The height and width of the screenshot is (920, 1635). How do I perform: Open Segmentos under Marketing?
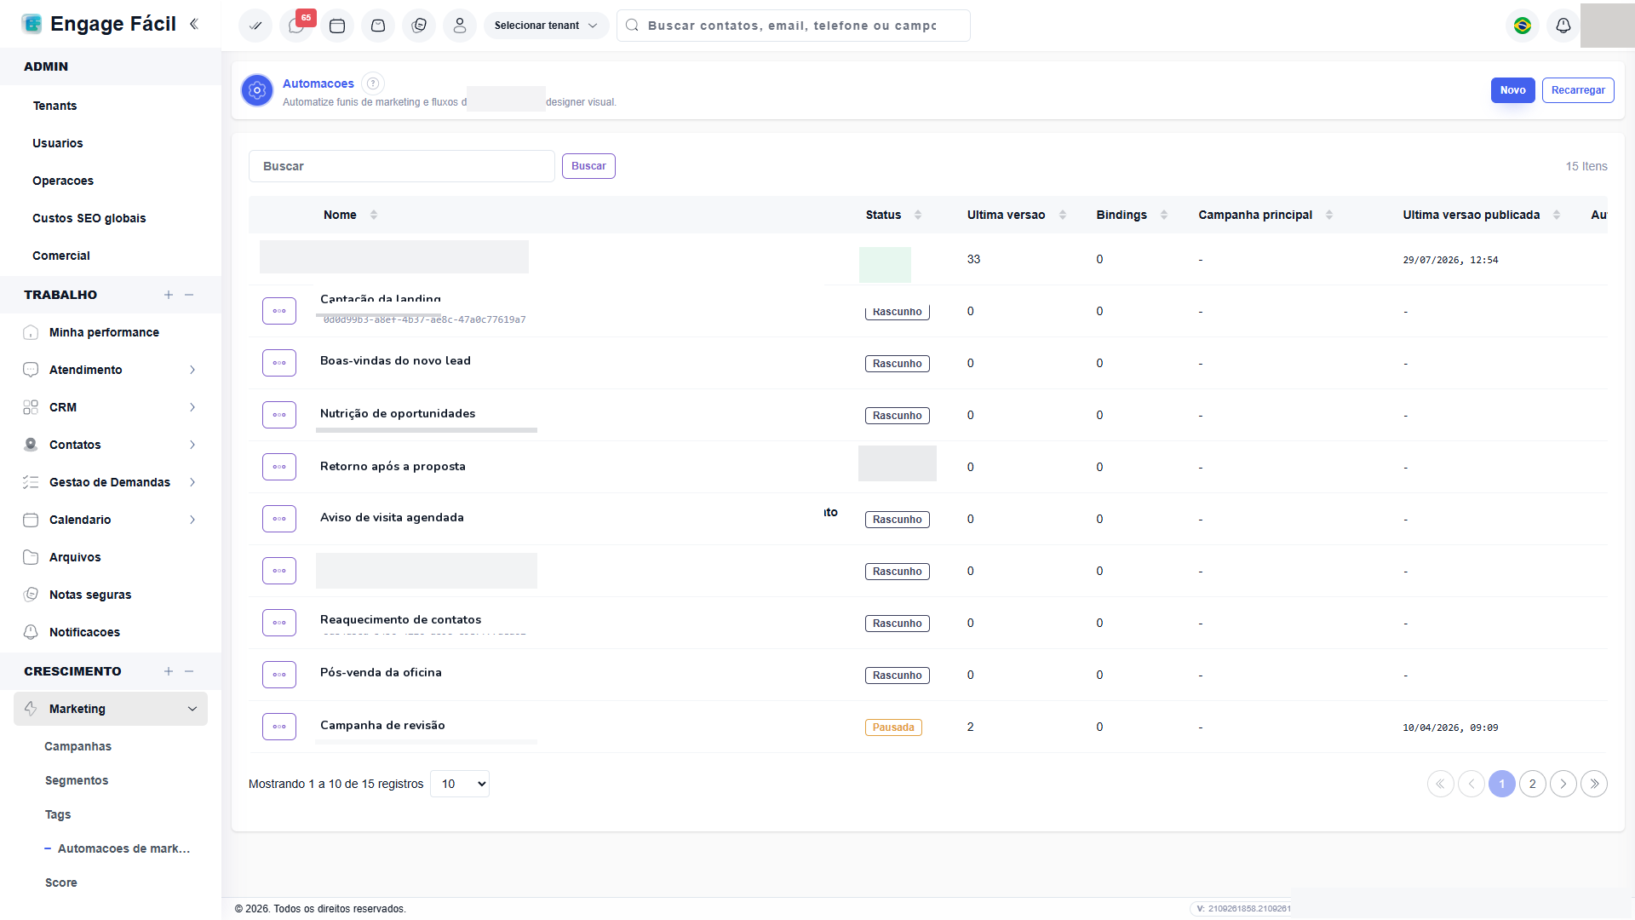pos(77,780)
